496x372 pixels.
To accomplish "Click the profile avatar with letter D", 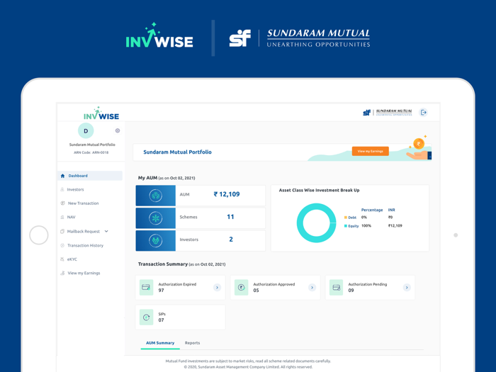I will [86, 130].
